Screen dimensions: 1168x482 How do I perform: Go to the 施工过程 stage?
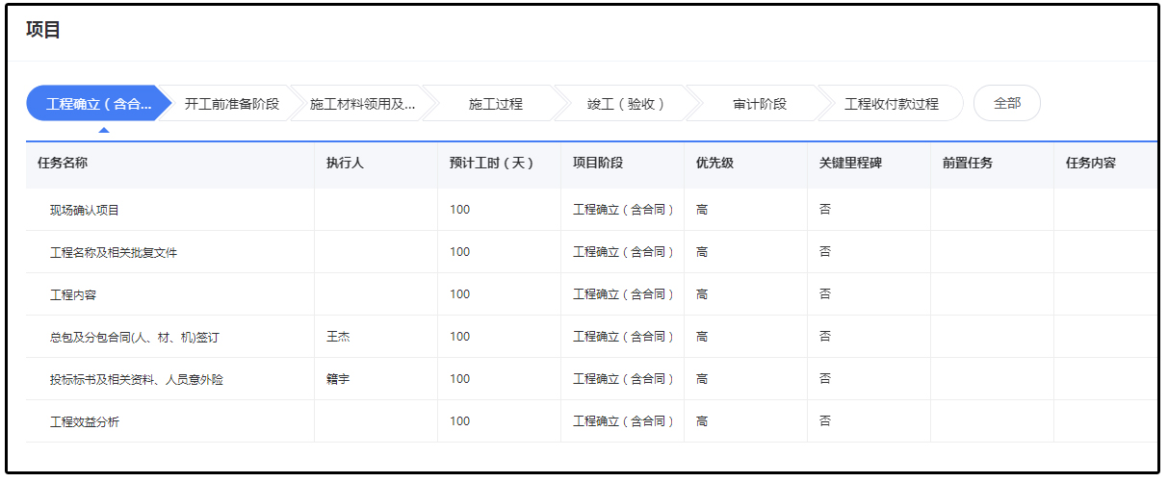(x=495, y=104)
